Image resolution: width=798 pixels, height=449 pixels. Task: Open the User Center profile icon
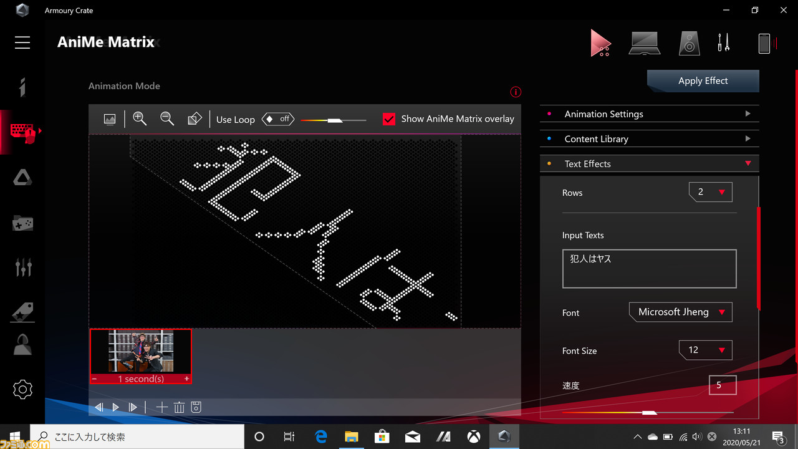22,344
